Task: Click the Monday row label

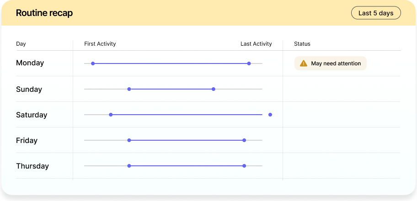Action: (x=30, y=63)
